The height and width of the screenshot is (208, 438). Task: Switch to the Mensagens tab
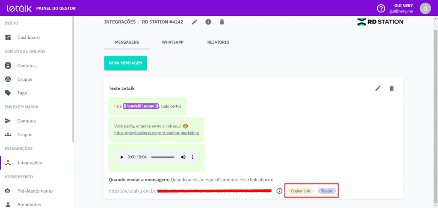[x=127, y=42]
